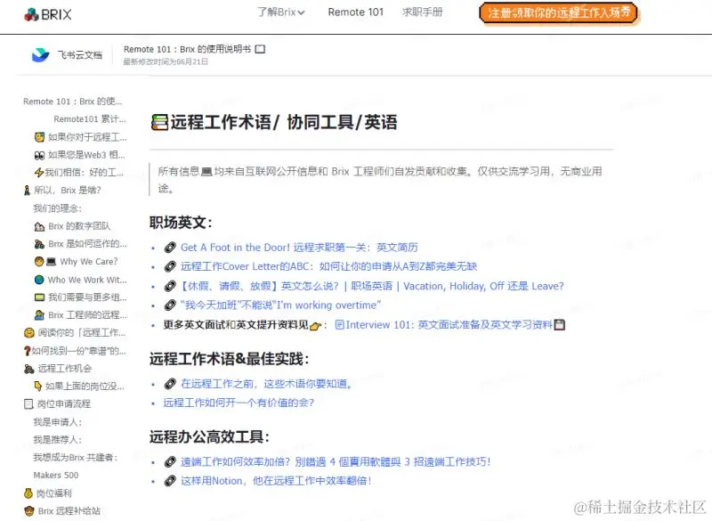The image size is (712, 521).
Task: Select the outline item Remote 101：Brix 的使…
Action: [73, 102]
